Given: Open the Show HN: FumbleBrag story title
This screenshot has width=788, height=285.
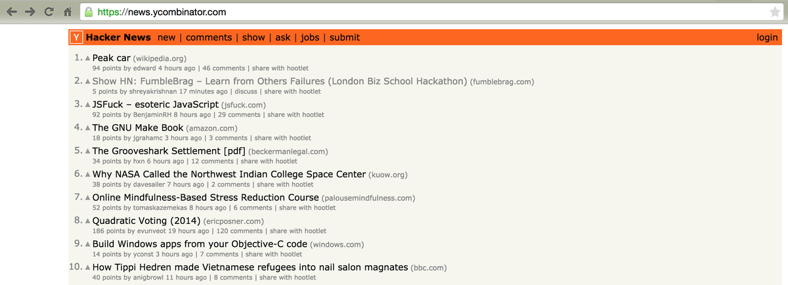Looking at the screenshot, I should [x=280, y=81].
